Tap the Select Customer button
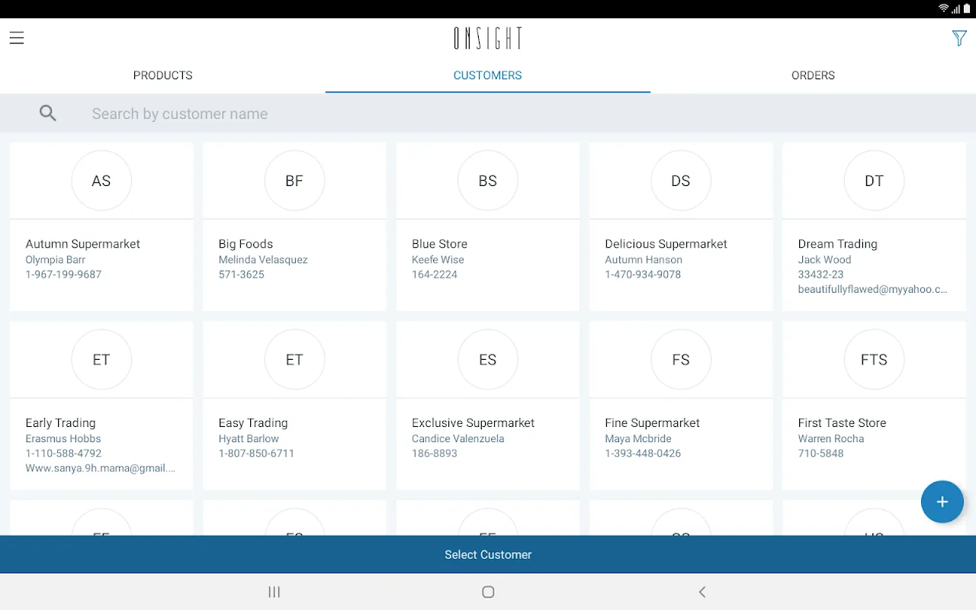The width and height of the screenshot is (976, 610). click(x=488, y=554)
